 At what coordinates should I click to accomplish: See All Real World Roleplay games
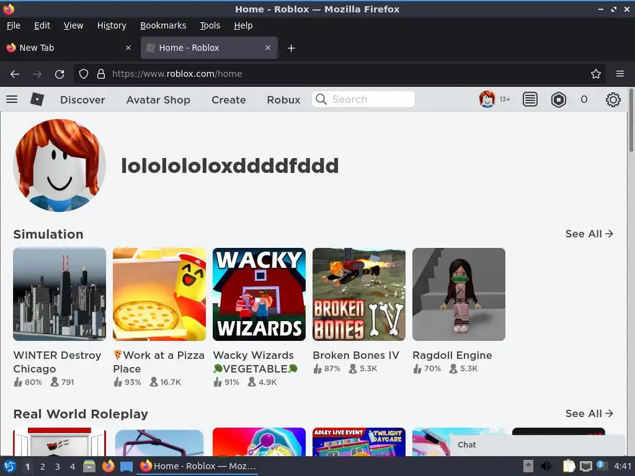[589, 413]
